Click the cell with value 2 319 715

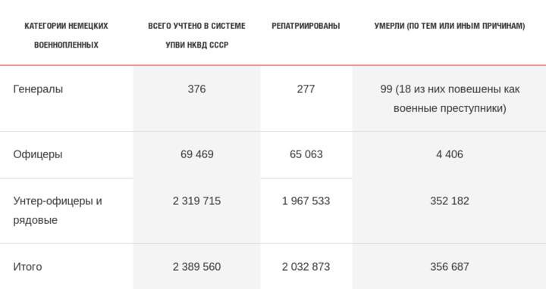pyautogui.click(x=196, y=201)
